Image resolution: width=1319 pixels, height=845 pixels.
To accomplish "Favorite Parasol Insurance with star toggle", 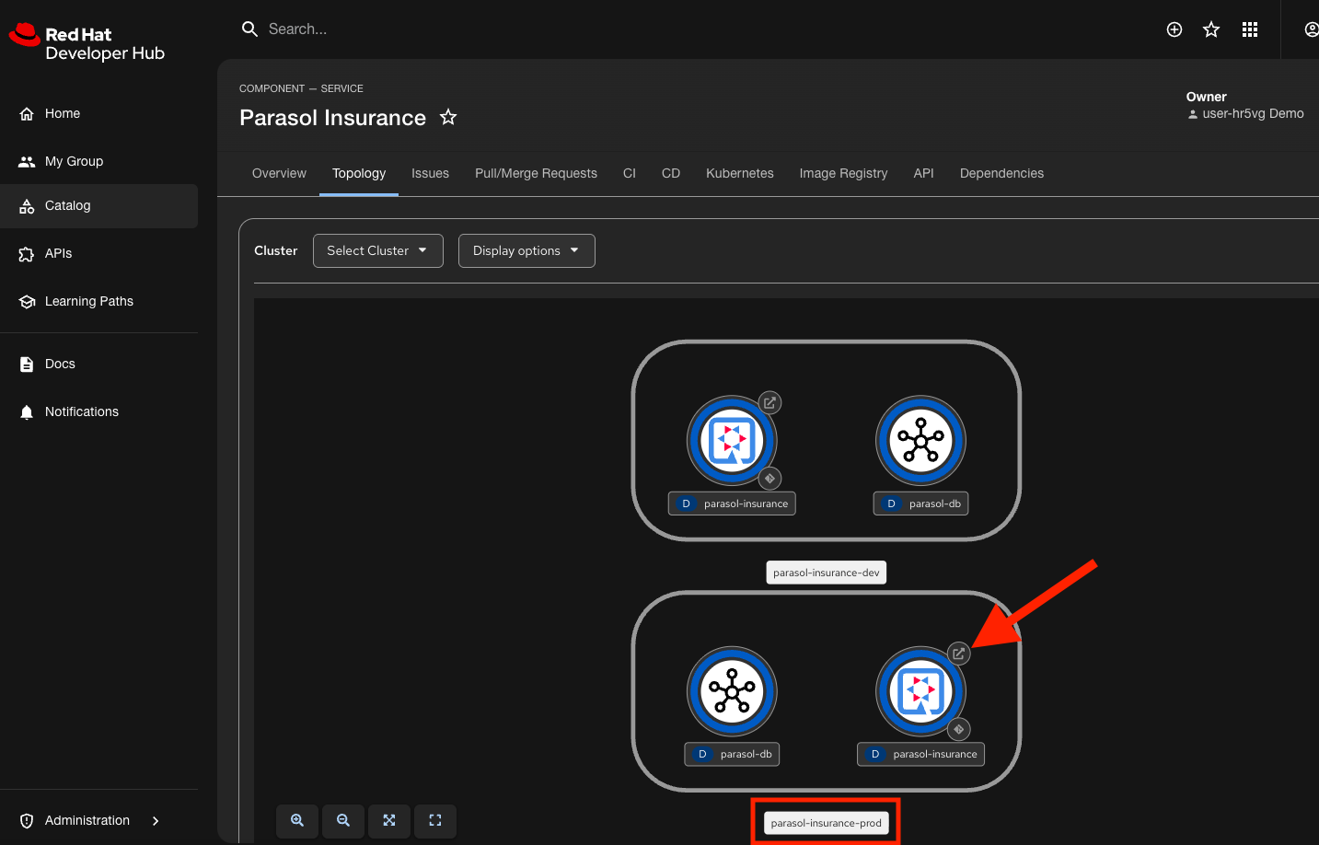I will click(448, 117).
